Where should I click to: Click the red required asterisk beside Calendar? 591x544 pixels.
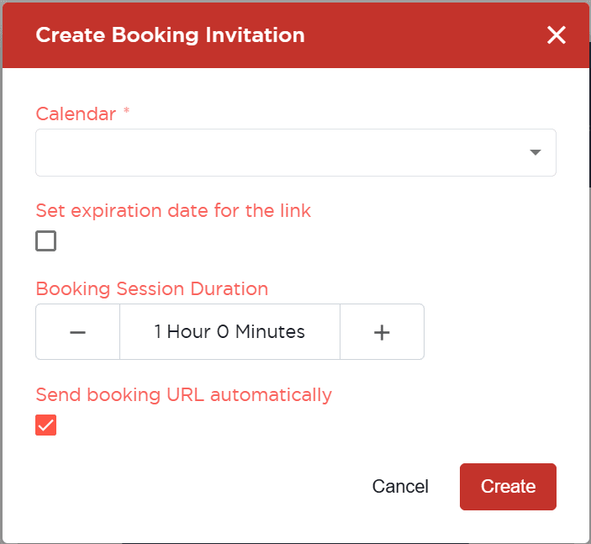coord(127,110)
